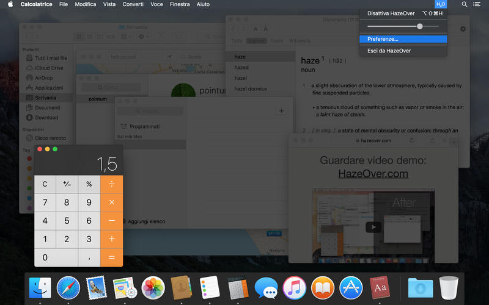Open Applicazioni in Finder sidebar
489x305 pixels.
[45, 88]
